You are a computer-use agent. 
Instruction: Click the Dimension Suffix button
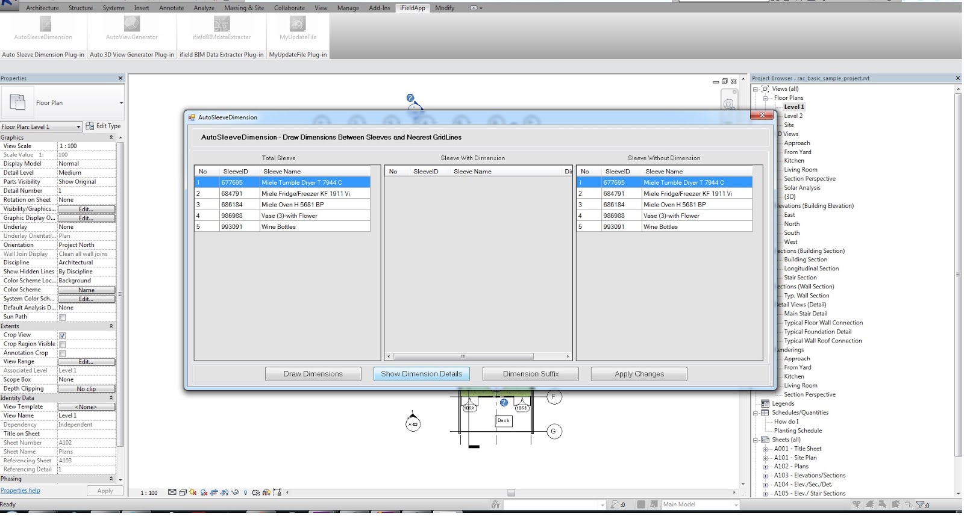531,374
